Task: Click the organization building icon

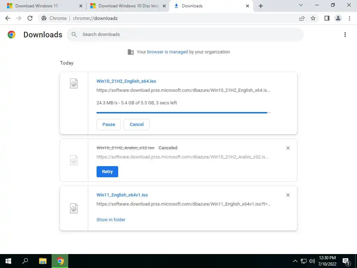Action: [131, 52]
